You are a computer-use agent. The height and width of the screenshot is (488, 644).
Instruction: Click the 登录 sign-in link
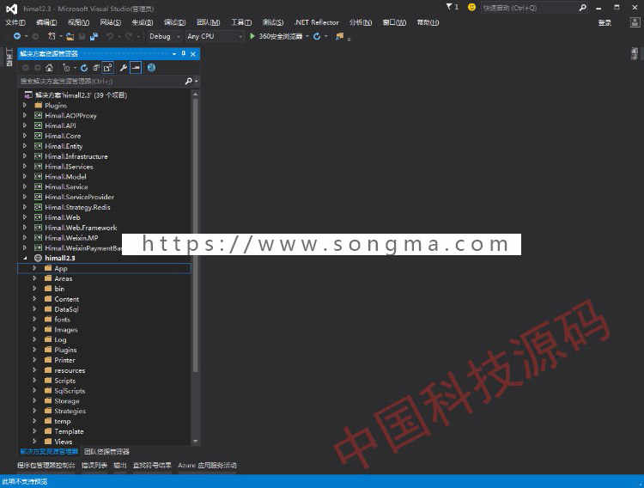605,22
